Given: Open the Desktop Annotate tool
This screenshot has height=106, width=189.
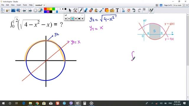Looking at the screenshot, I should coord(13,11).
